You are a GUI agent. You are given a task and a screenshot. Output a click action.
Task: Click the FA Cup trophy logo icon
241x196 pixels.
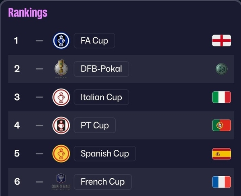tap(61, 41)
